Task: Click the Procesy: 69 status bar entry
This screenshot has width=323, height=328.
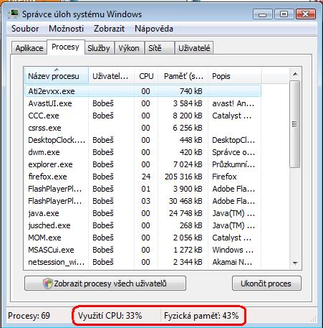Action: (29, 316)
